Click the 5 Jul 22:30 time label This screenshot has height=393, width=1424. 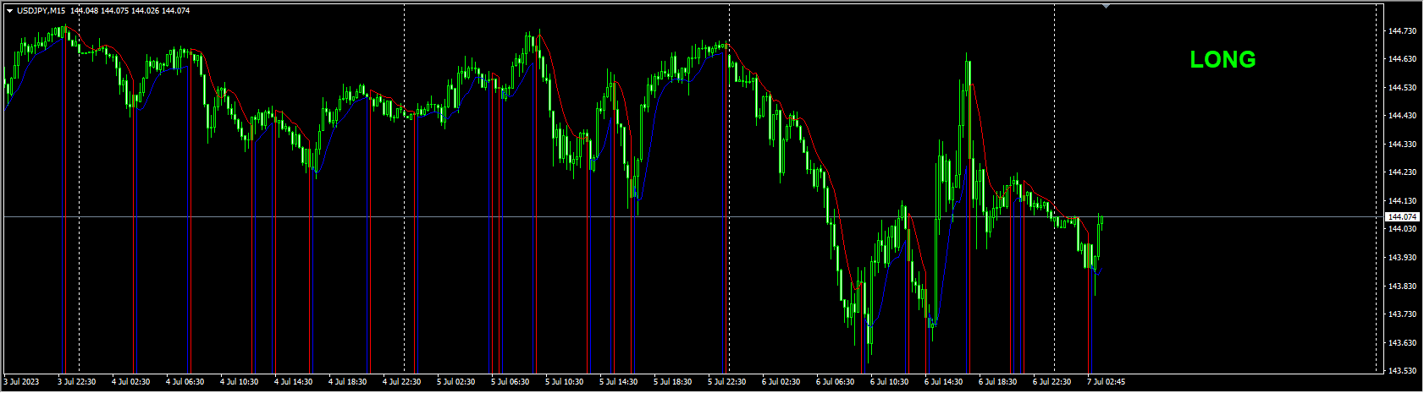tap(726, 382)
